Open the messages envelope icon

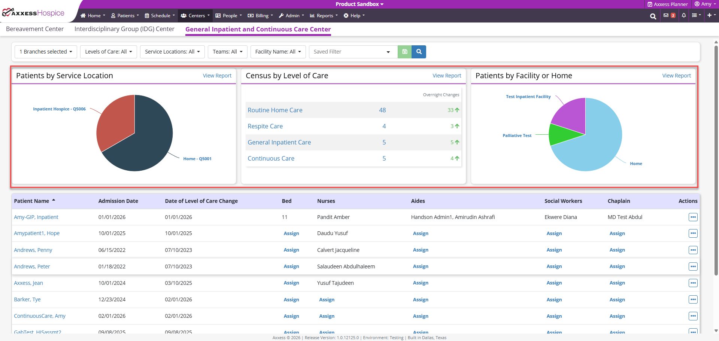coord(666,15)
